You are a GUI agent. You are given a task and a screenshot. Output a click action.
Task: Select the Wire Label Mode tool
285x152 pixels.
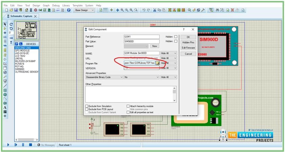pyautogui.click(x=5, y=37)
